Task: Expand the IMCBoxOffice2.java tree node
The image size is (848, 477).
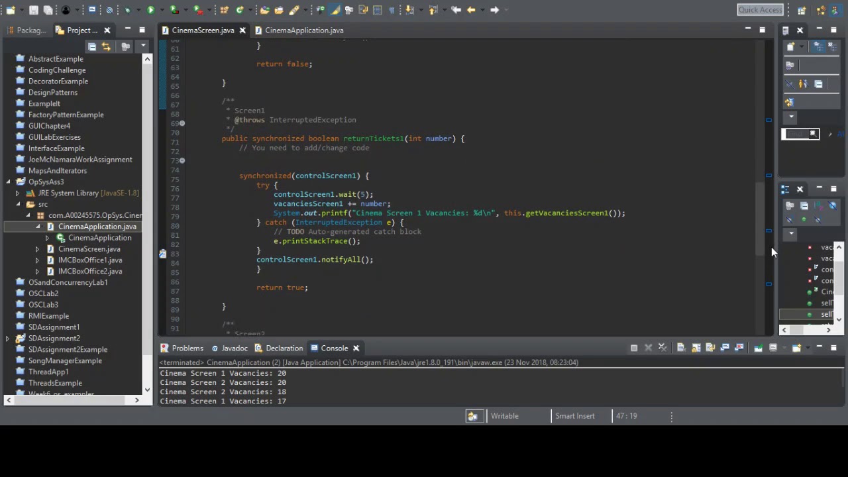Action: [38, 271]
